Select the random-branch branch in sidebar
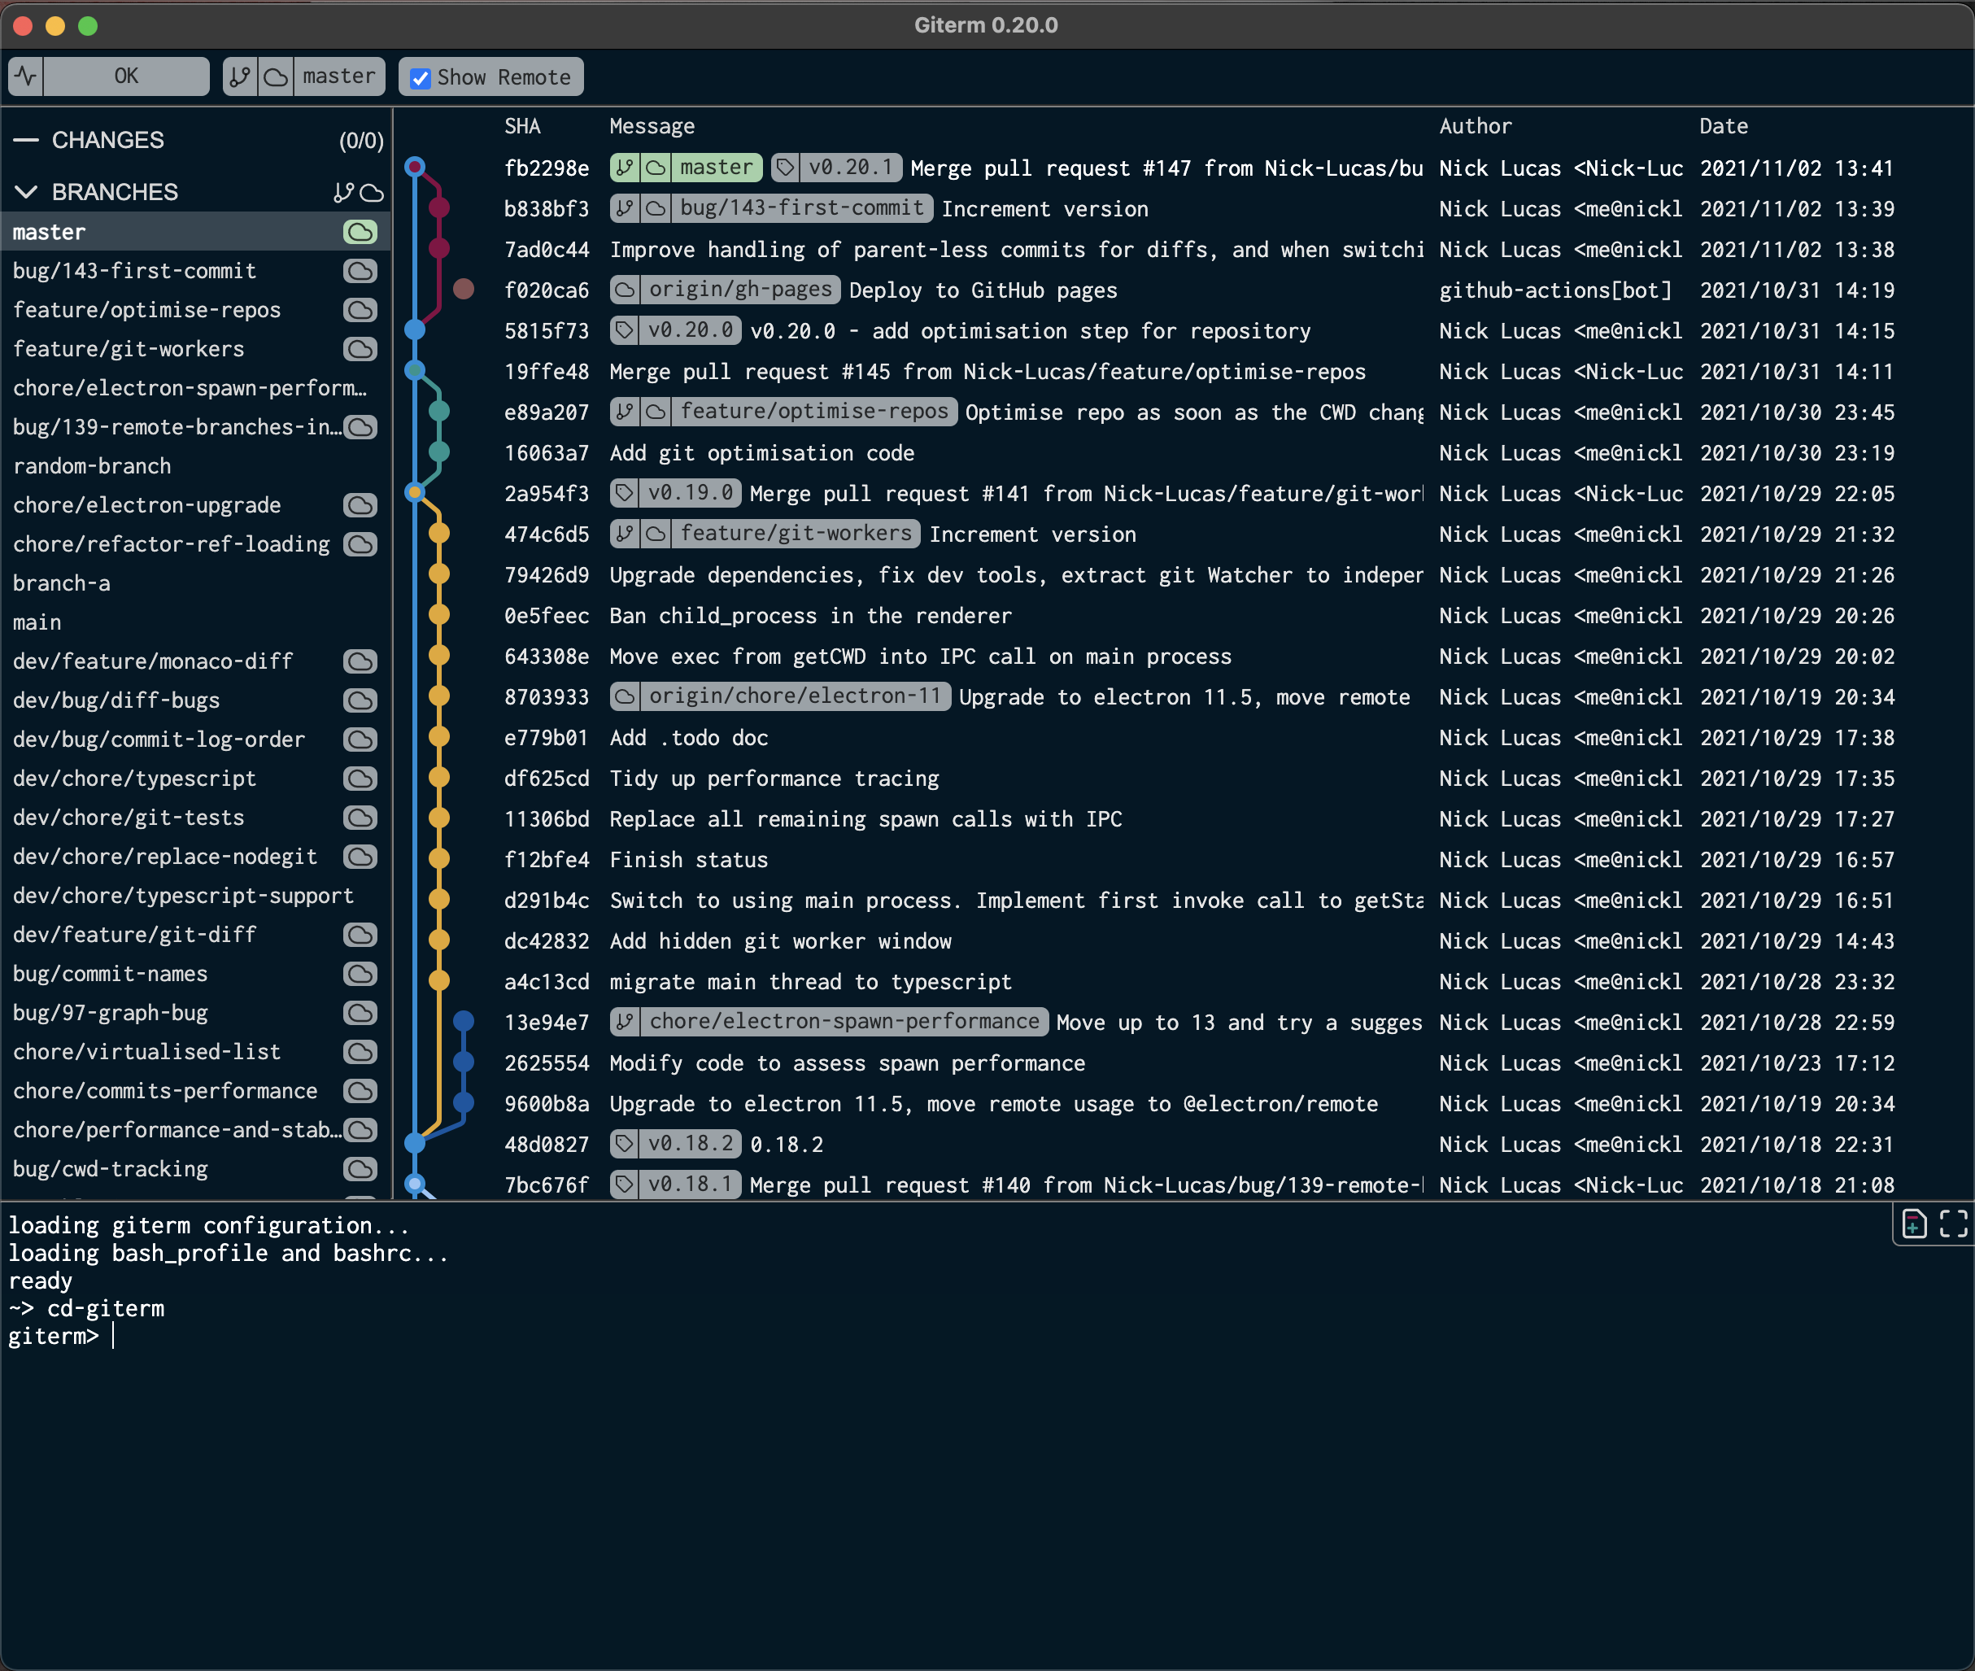Viewport: 1975px width, 1671px height. 92,466
